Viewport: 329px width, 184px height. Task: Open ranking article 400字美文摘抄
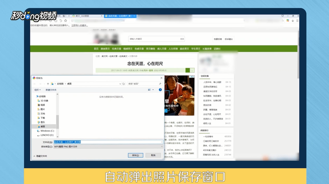(209, 150)
